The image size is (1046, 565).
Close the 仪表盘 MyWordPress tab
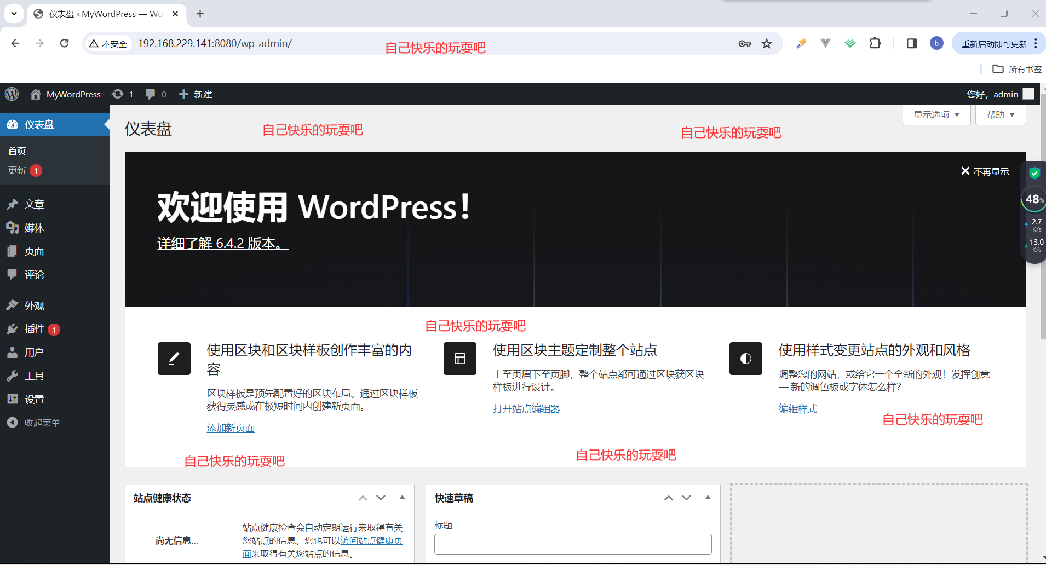click(175, 14)
